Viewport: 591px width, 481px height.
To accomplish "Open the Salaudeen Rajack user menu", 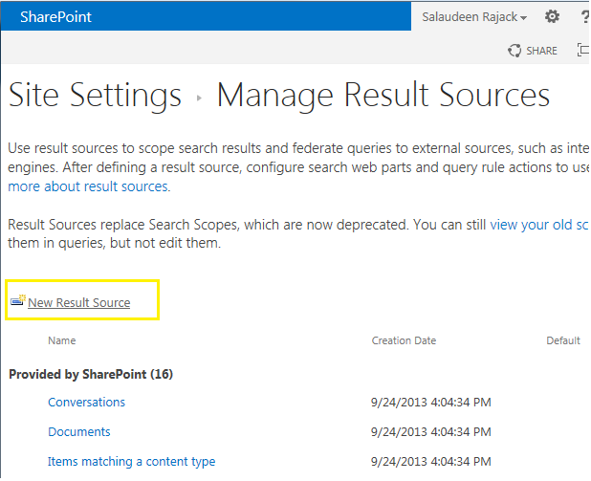I will pos(474,17).
